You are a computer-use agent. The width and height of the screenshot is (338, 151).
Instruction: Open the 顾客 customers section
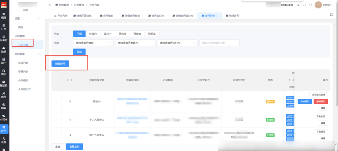[x=4, y=107]
